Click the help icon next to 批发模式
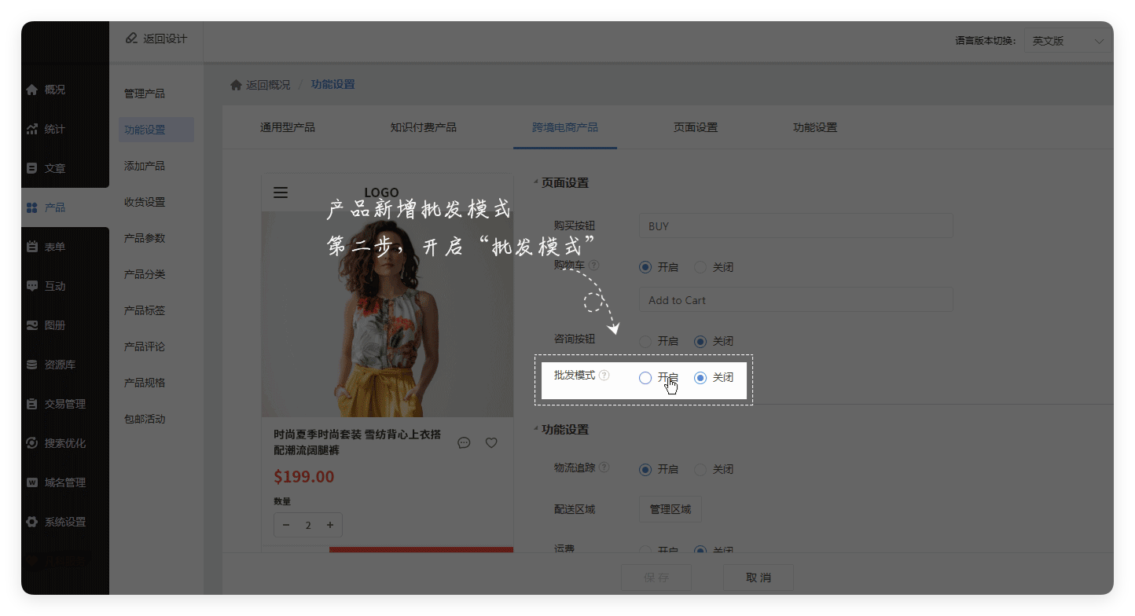1135x616 pixels. tap(604, 376)
